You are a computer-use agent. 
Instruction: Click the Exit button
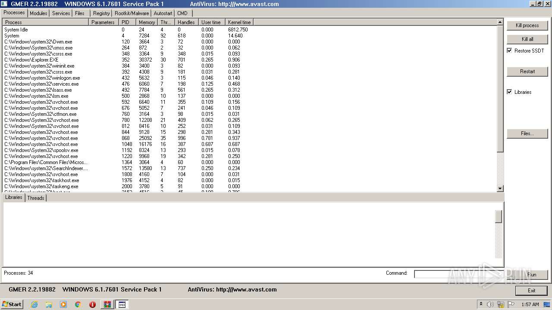[531, 291]
